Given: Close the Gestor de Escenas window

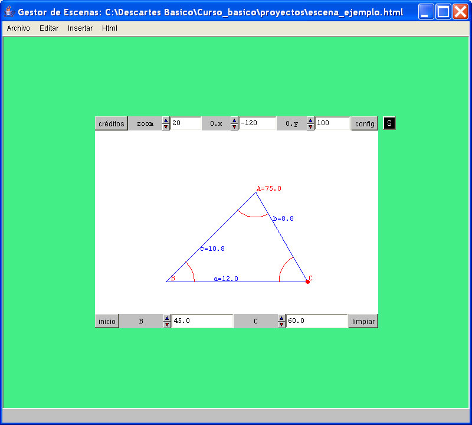Looking at the screenshot, I should click(460, 12).
